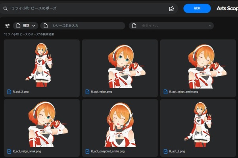Select the R_act_vsign.png file name
This screenshot has height=158, width=238.
click(102, 92)
